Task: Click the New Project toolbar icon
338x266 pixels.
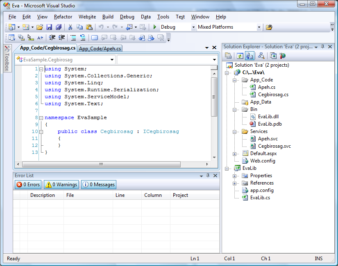Action: click(11, 27)
